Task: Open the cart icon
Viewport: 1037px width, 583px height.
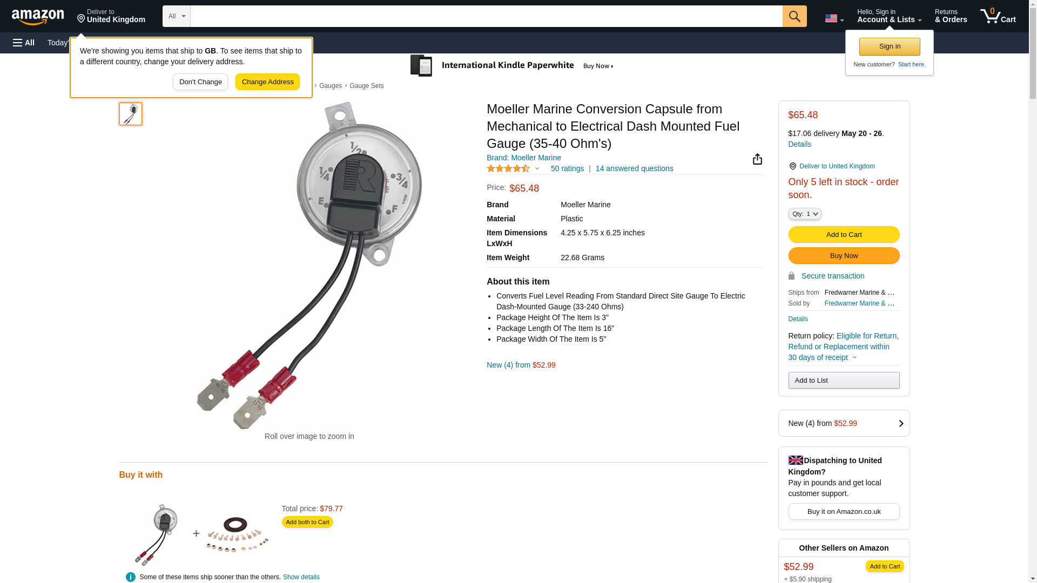Action: (998, 16)
